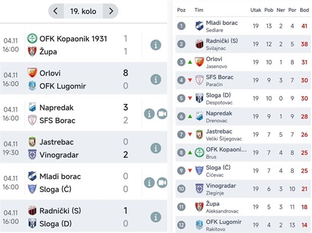The width and height of the screenshot is (312, 233).
Task: Watch video for Napredak vs SFS Borac
Action: pyautogui.click(x=162, y=113)
